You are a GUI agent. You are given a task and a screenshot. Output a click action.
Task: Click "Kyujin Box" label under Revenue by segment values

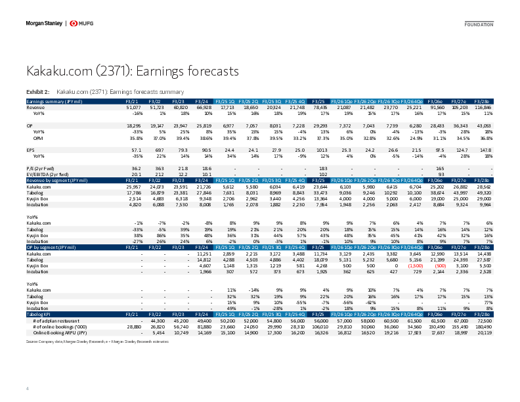pyautogui.click(x=37, y=199)
